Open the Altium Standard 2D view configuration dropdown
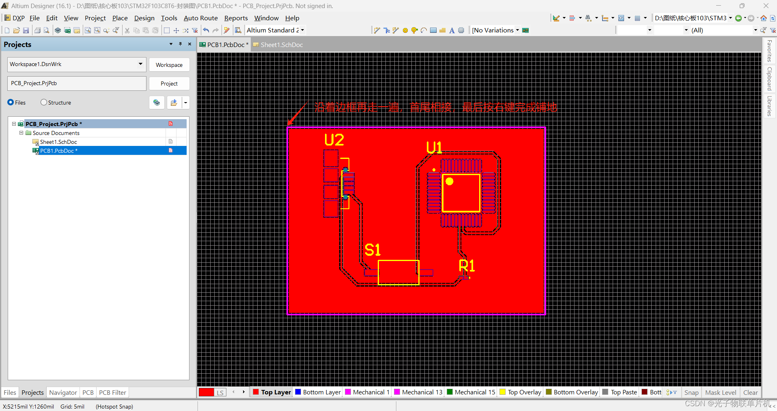Screen dimensions: 777x411 click(302, 30)
